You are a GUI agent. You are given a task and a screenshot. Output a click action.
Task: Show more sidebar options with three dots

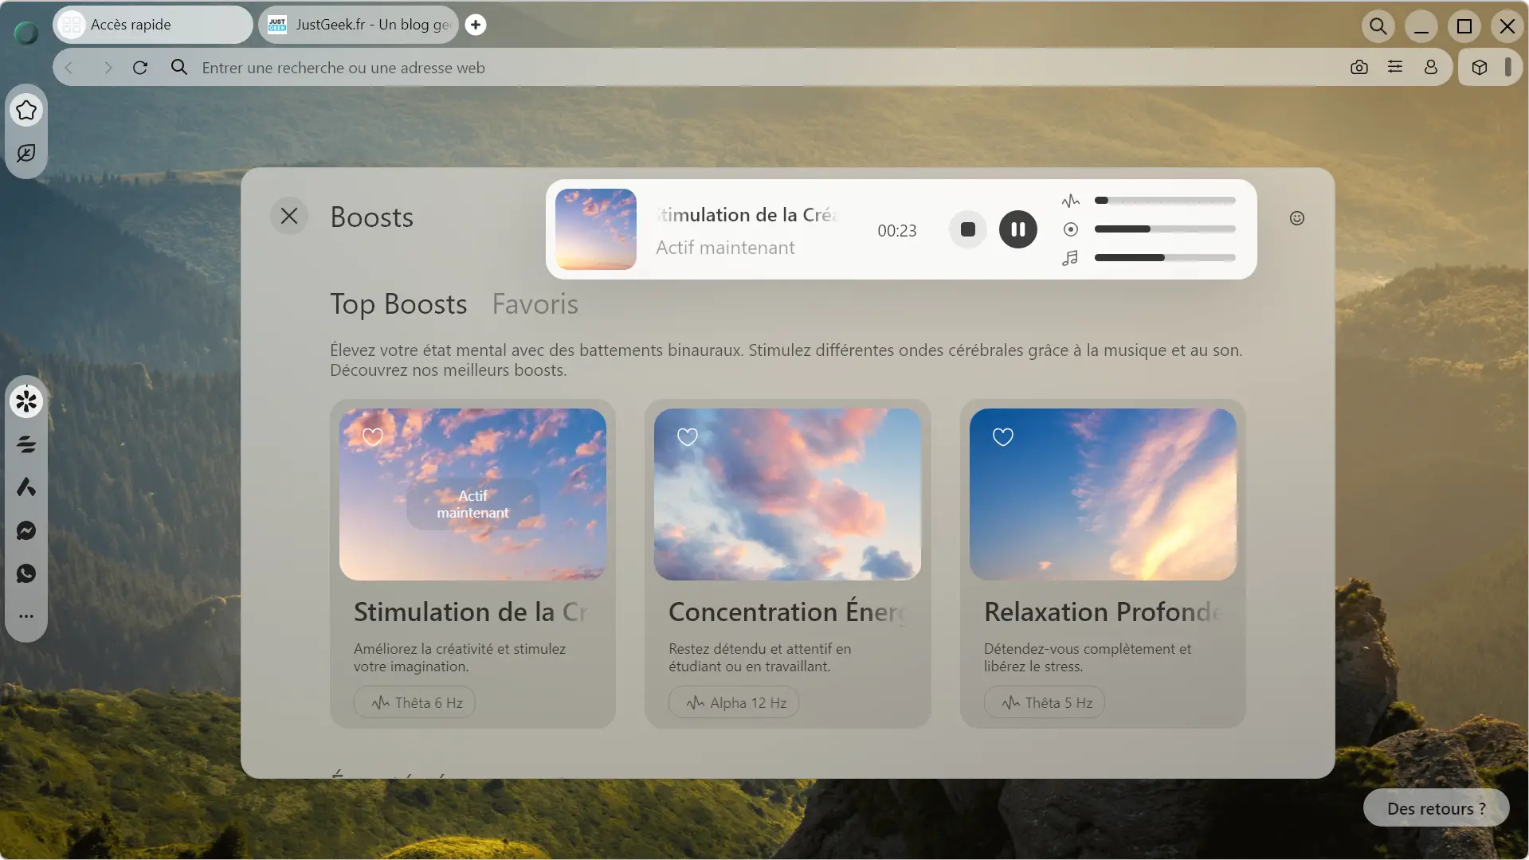(x=26, y=616)
